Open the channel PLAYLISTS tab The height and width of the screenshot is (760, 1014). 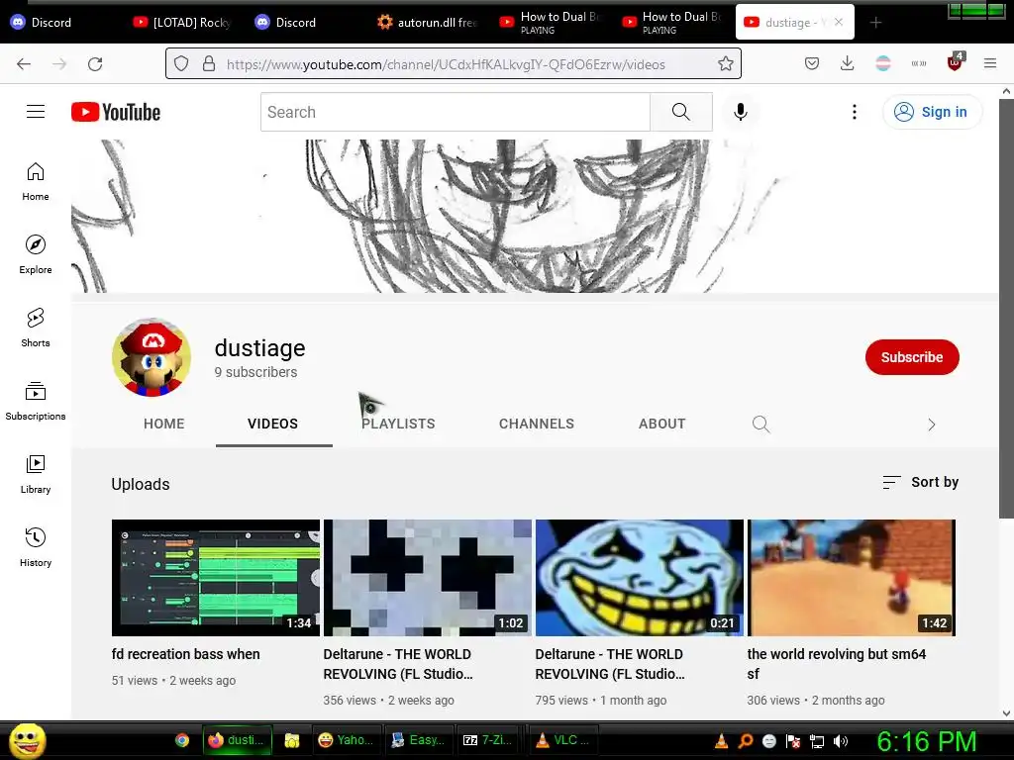[398, 424]
